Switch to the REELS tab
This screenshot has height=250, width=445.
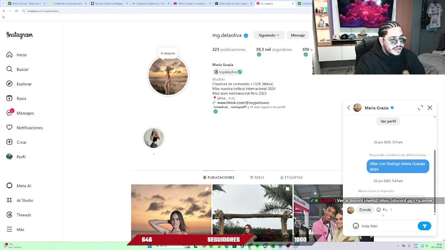click(257, 177)
